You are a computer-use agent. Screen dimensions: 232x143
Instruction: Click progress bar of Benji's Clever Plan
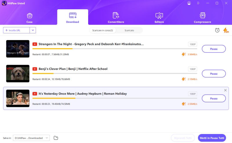click(x=115, y=73)
